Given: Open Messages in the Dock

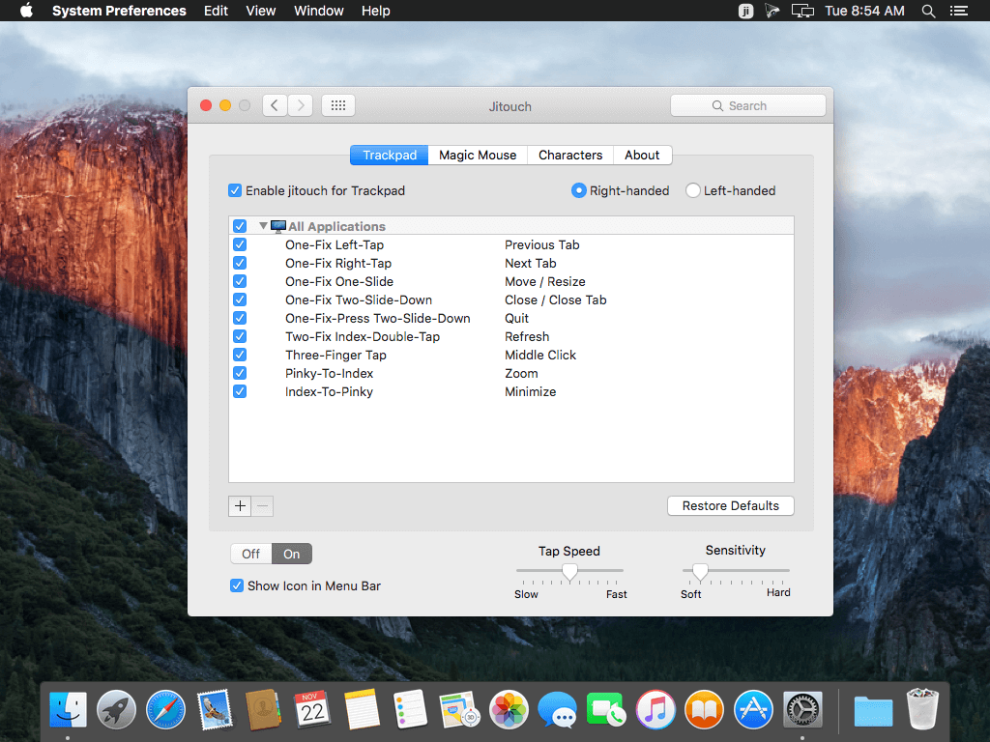Looking at the screenshot, I should pyautogui.click(x=558, y=709).
